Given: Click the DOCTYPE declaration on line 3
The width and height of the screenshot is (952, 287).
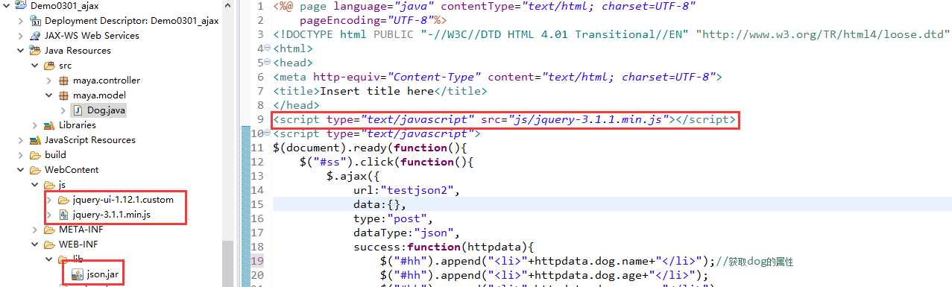Looking at the screenshot, I should 611,34.
